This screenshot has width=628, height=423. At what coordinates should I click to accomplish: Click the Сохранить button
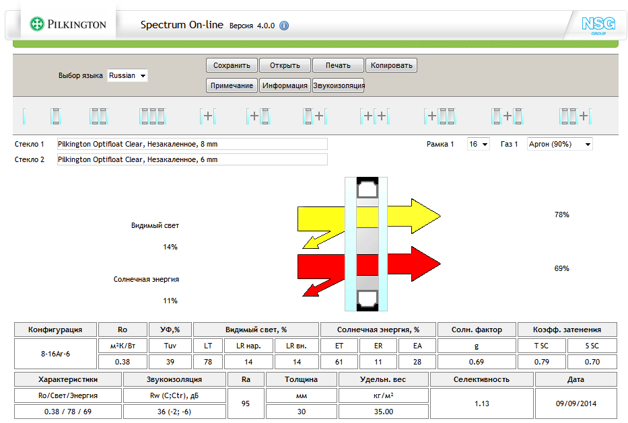pos(232,65)
